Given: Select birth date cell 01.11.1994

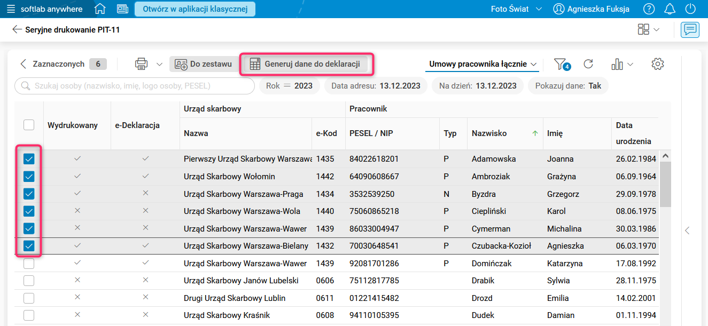Looking at the screenshot, I should click(x=636, y=315).
